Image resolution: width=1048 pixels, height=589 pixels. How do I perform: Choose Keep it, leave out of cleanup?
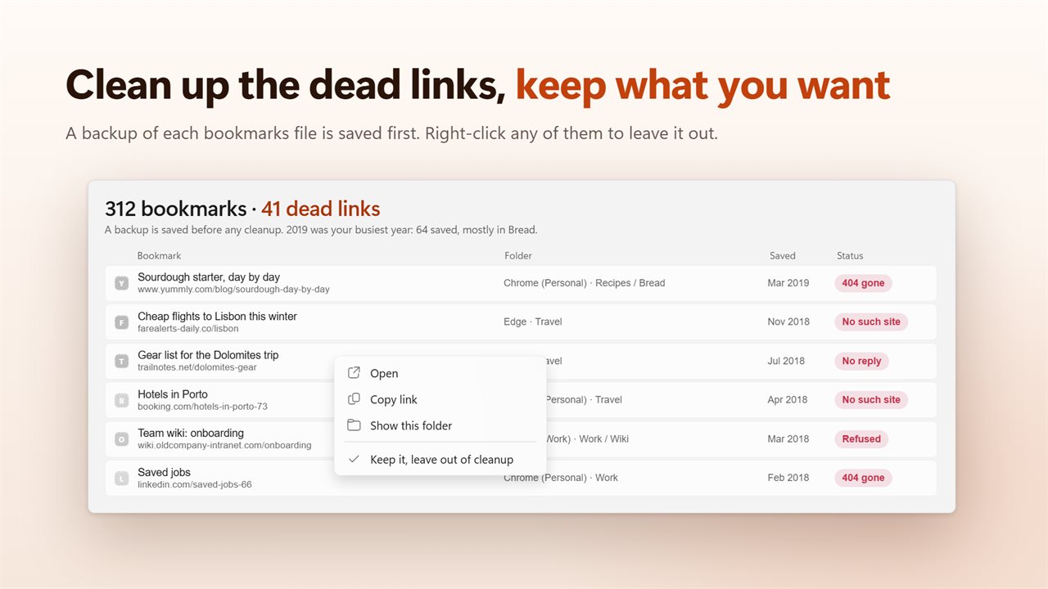click(440, 459)
